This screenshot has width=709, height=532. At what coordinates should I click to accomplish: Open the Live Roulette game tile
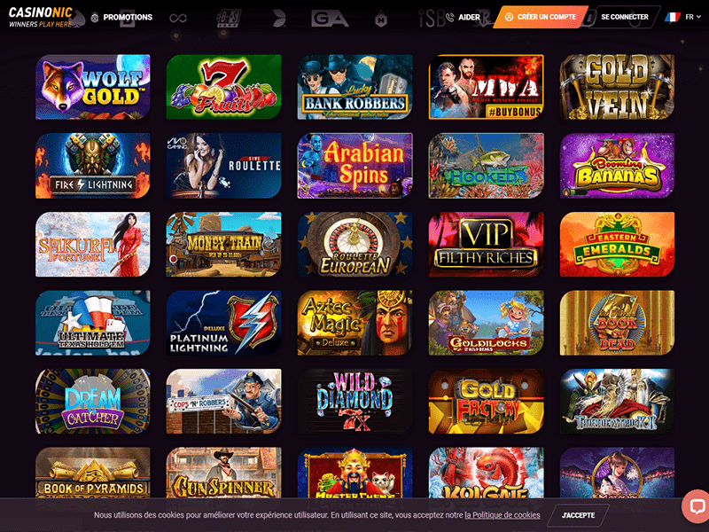[x=224, y=166]
